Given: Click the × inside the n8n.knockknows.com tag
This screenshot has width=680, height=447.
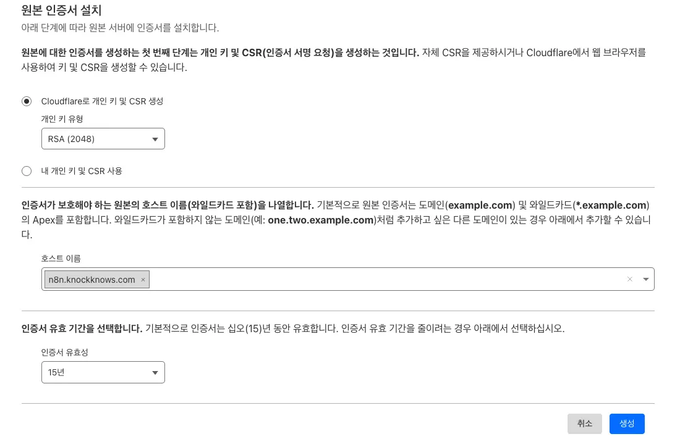Looking at the screenshot, I should pyautogui.click(x=143, y=280).
